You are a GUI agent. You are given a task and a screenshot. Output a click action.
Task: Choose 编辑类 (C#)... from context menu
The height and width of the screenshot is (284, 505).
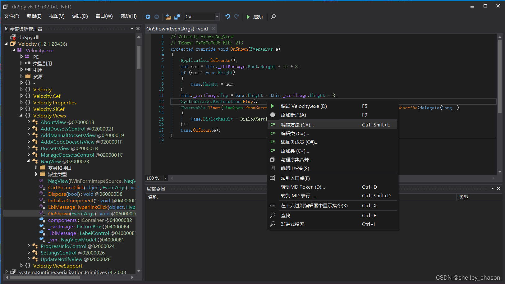click(333, 133)
